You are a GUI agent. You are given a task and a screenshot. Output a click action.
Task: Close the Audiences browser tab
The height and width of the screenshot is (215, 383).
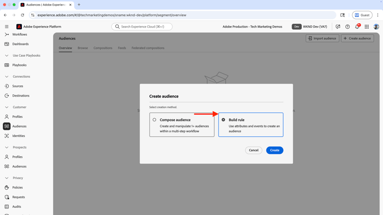[x=70, y=5]
